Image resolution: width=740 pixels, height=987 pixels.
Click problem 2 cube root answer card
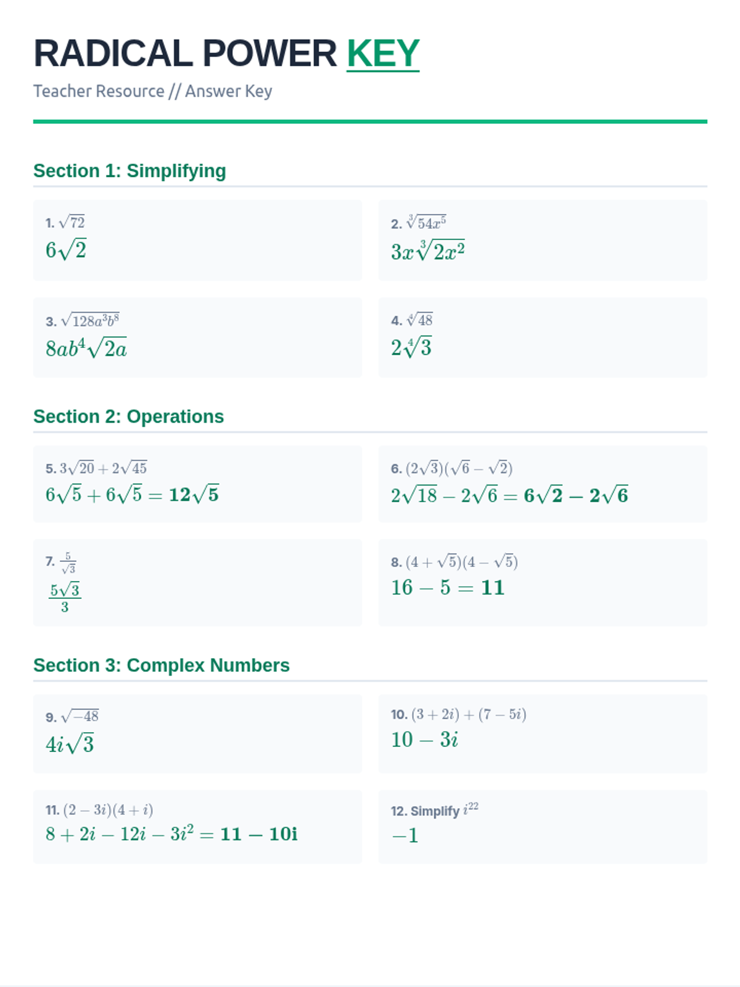[x=543, y=240]
